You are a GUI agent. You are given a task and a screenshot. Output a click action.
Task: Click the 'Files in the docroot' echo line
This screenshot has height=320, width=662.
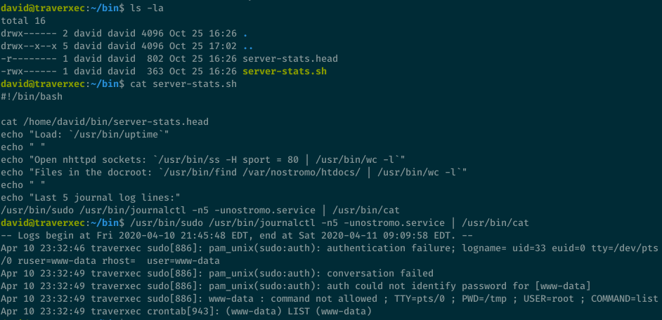point(234,172)
